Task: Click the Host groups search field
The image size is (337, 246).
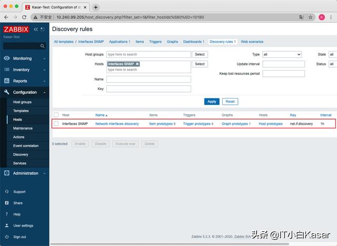Action: (148, 54)
